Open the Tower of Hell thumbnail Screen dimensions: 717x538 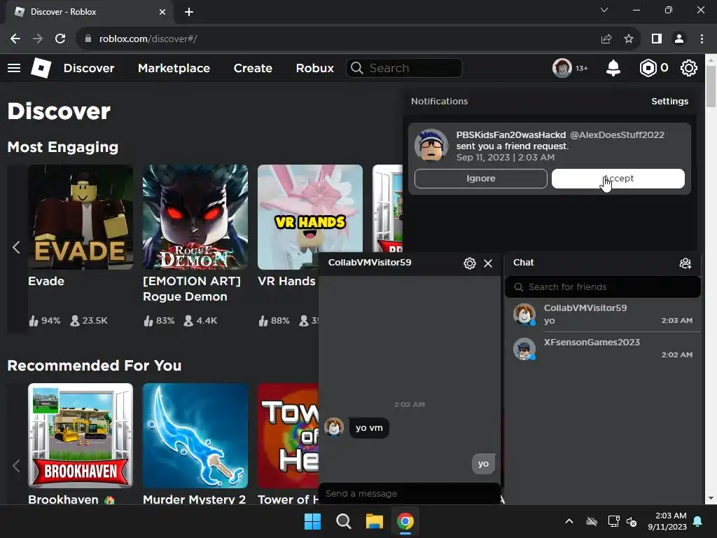click(288, 436)
